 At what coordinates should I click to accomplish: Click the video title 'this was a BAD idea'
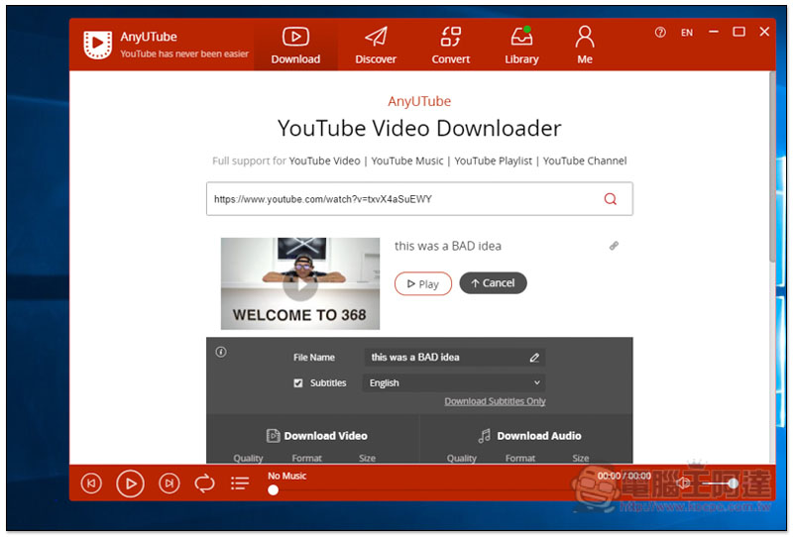tap(448, 246)
